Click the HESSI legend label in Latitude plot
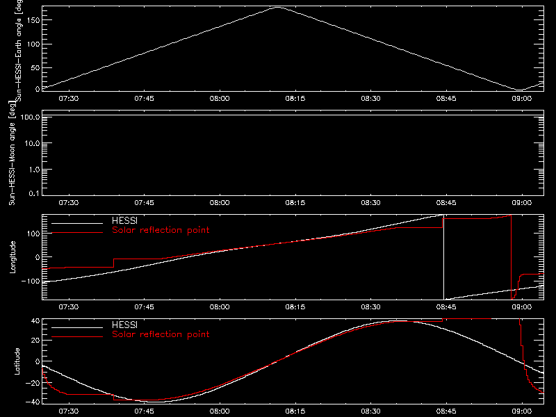The height and width of the screenshot is (417, 556). [124, 325]
